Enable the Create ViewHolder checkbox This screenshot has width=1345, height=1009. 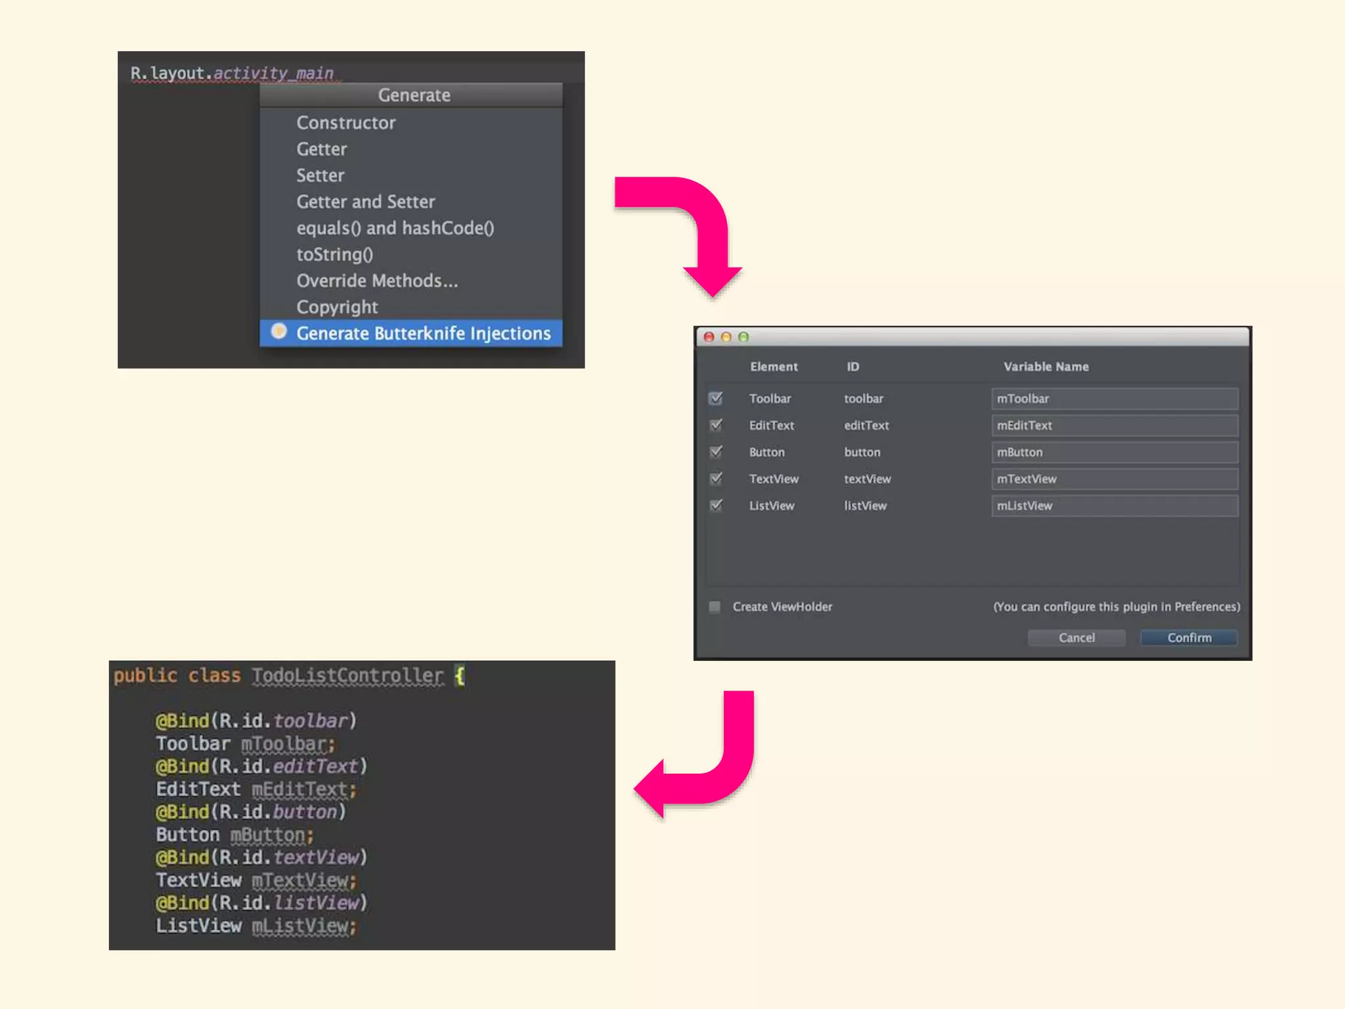point(715,606)
